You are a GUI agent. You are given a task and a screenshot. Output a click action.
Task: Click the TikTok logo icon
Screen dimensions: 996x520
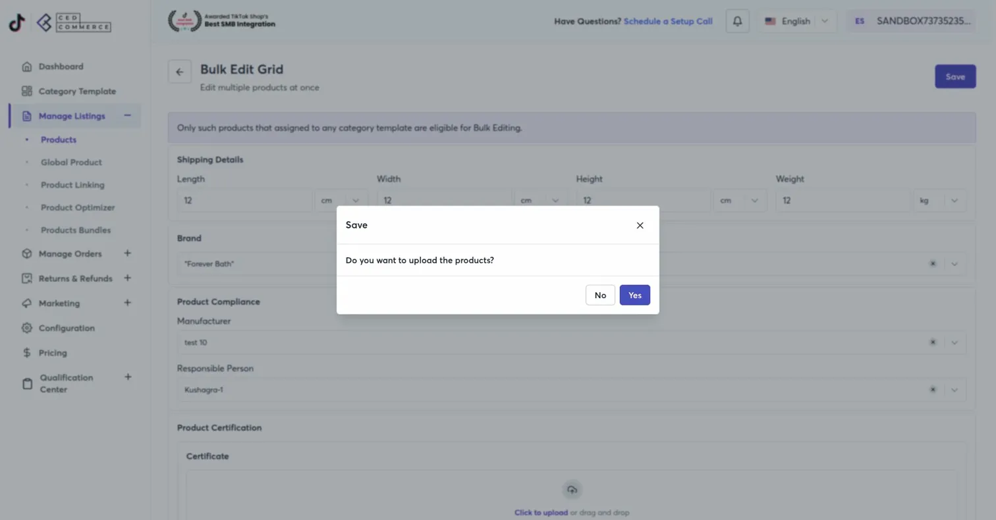[17, 23]
